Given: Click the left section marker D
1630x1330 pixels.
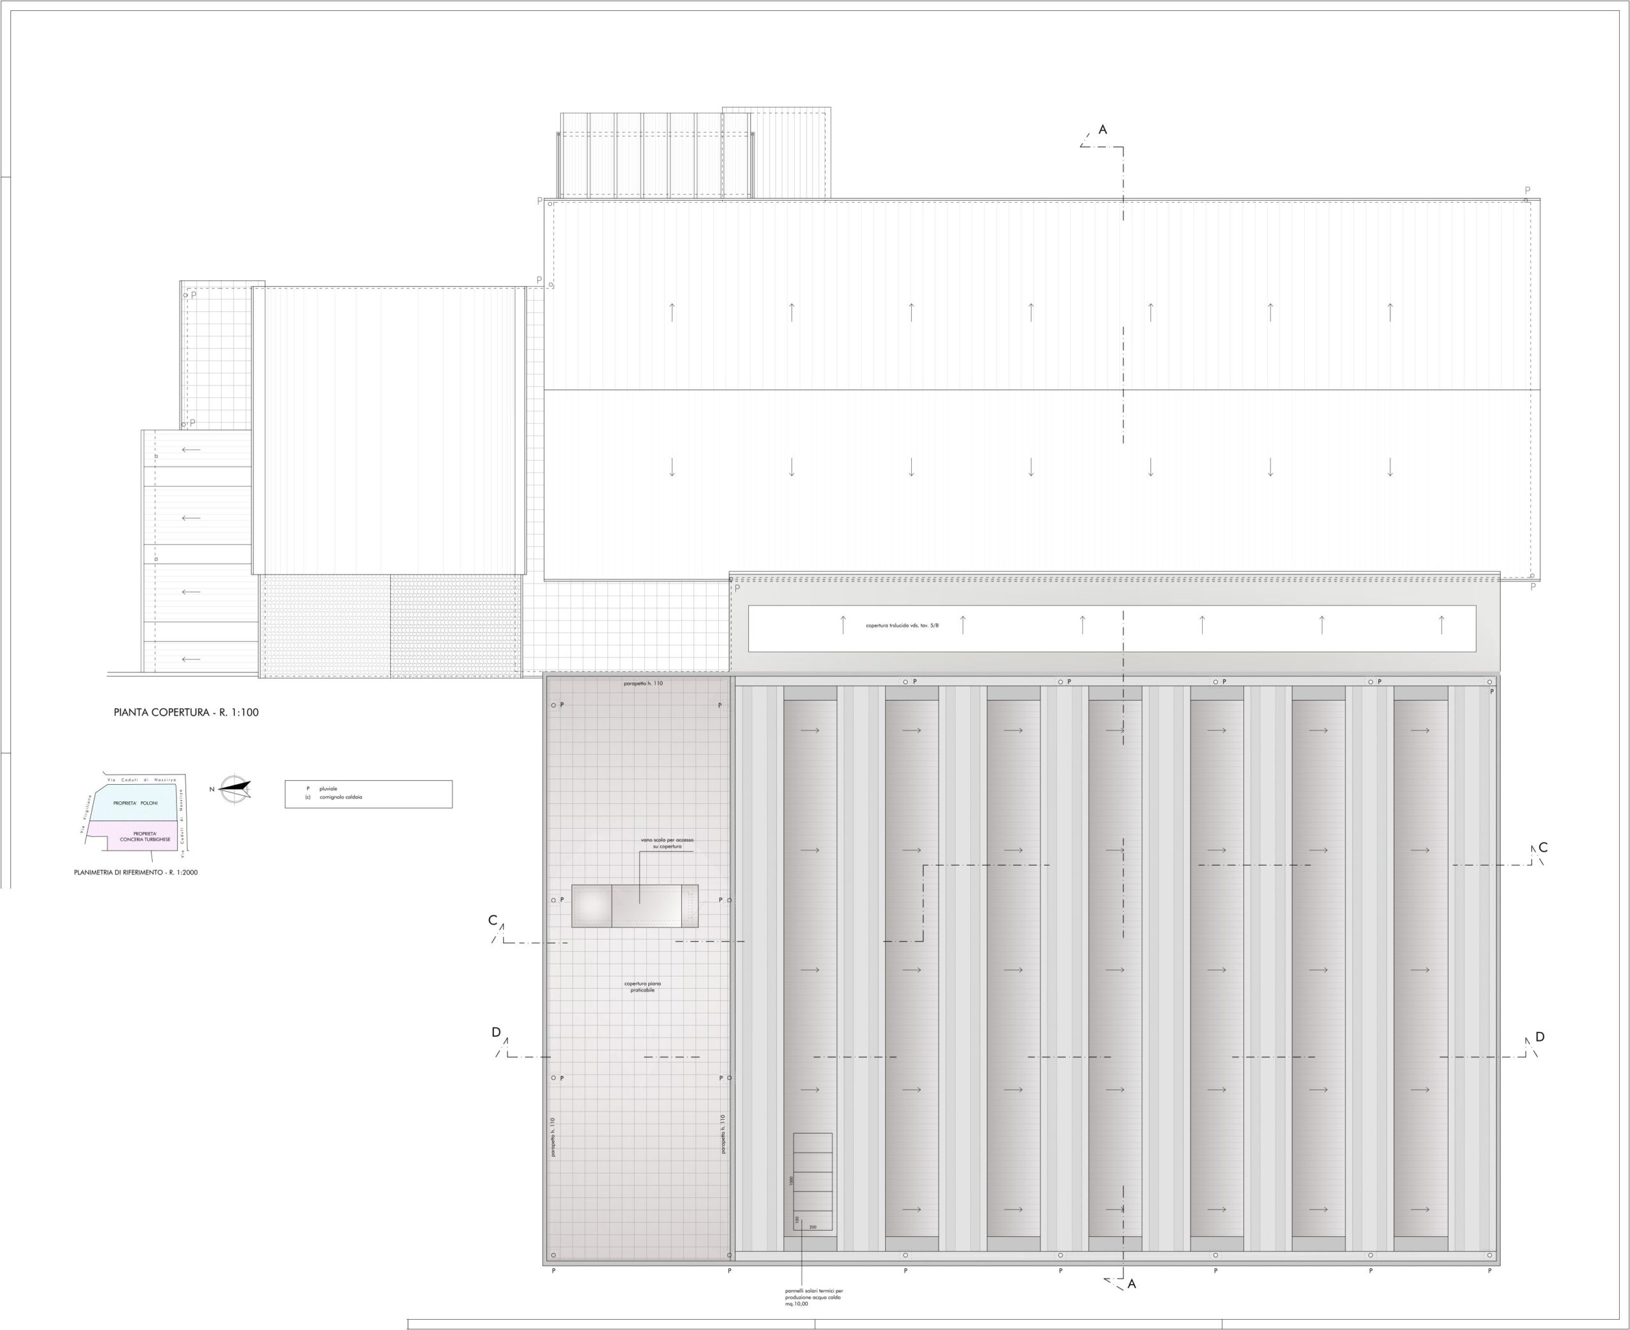Looking at the screenshot, I should (495, 1033).
